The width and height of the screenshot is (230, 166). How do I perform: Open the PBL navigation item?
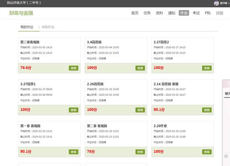click(x=208, y=13)
